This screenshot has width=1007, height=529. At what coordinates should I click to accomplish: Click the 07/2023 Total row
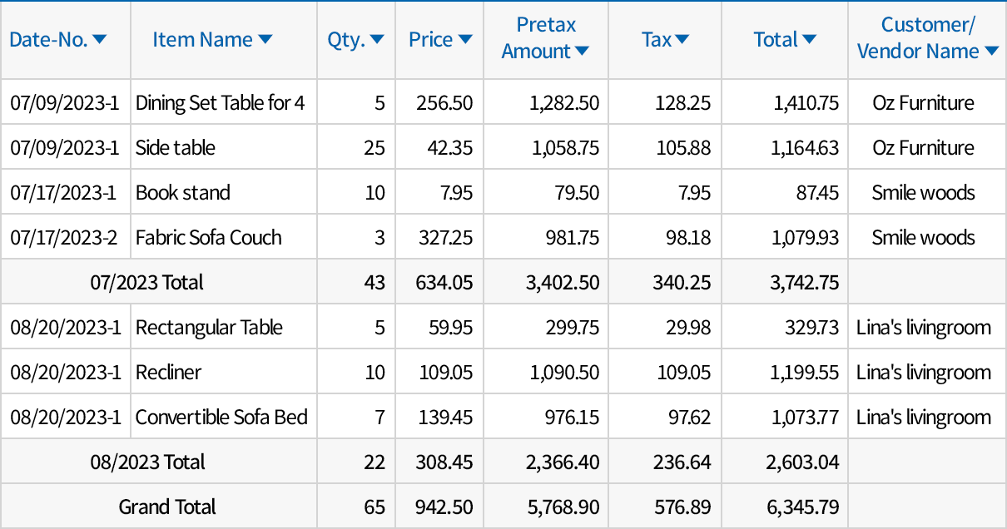click(147, 281)
